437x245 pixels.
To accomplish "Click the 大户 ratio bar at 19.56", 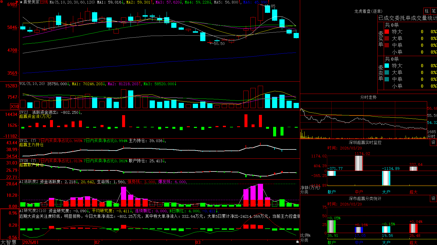I will (386, 229).
